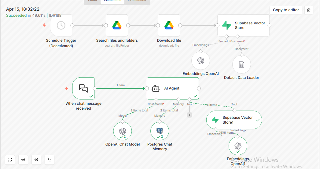Zoom in on the canvas
The width and height of the screenshot is (320, 169).
[x=23, y=160]
